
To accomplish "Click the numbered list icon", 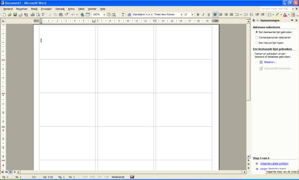I will tap(246, 15).
